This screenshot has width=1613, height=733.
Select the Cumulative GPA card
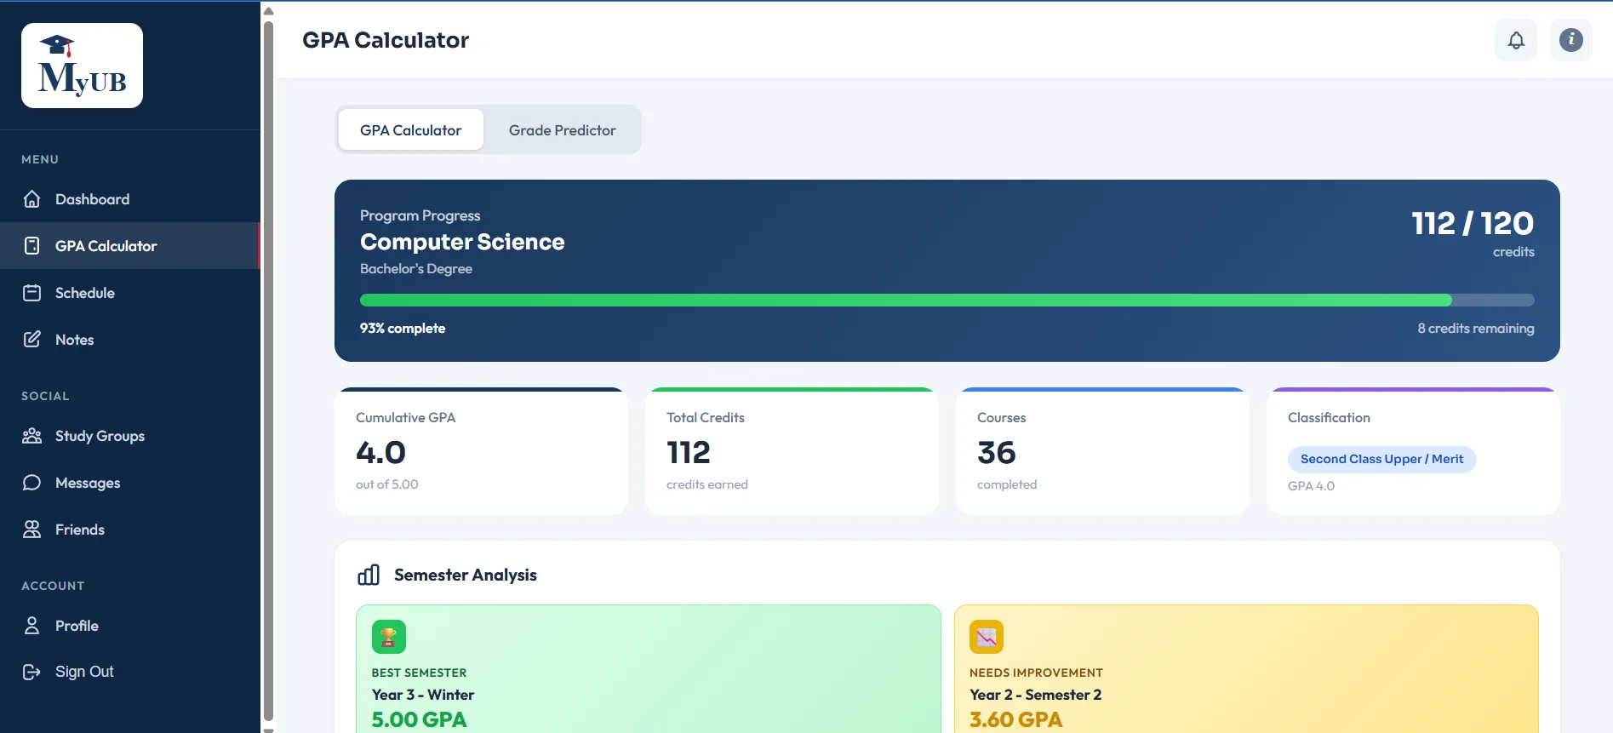pyautogui.click(x=481, y=451)
